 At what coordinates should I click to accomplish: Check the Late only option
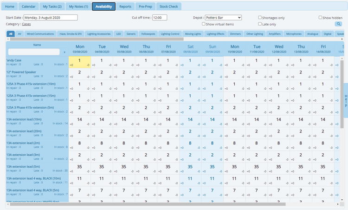click(260, 24)
